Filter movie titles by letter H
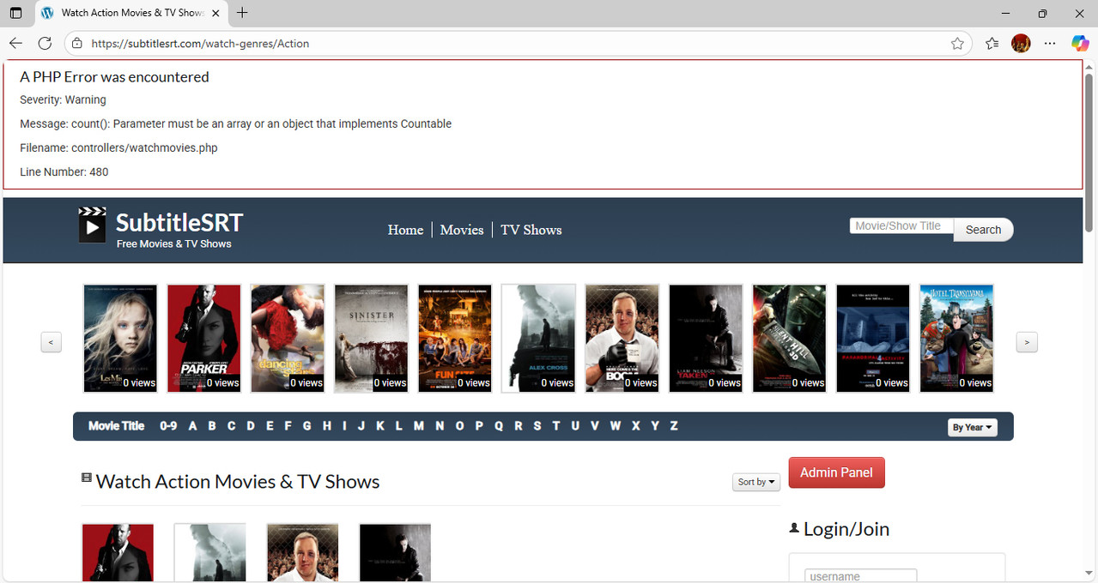The width and height of the screenshot is (1098, 583). [327, 426]
